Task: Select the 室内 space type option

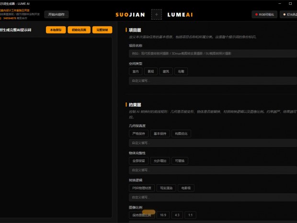Action: (x=136, y=71)
